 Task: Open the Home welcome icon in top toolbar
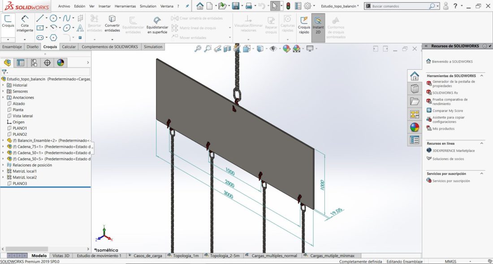pyautogui.click(x=199, y=6)
